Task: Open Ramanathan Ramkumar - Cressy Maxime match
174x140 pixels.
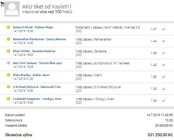Action: pyautogui.click(x=39, y=39)
